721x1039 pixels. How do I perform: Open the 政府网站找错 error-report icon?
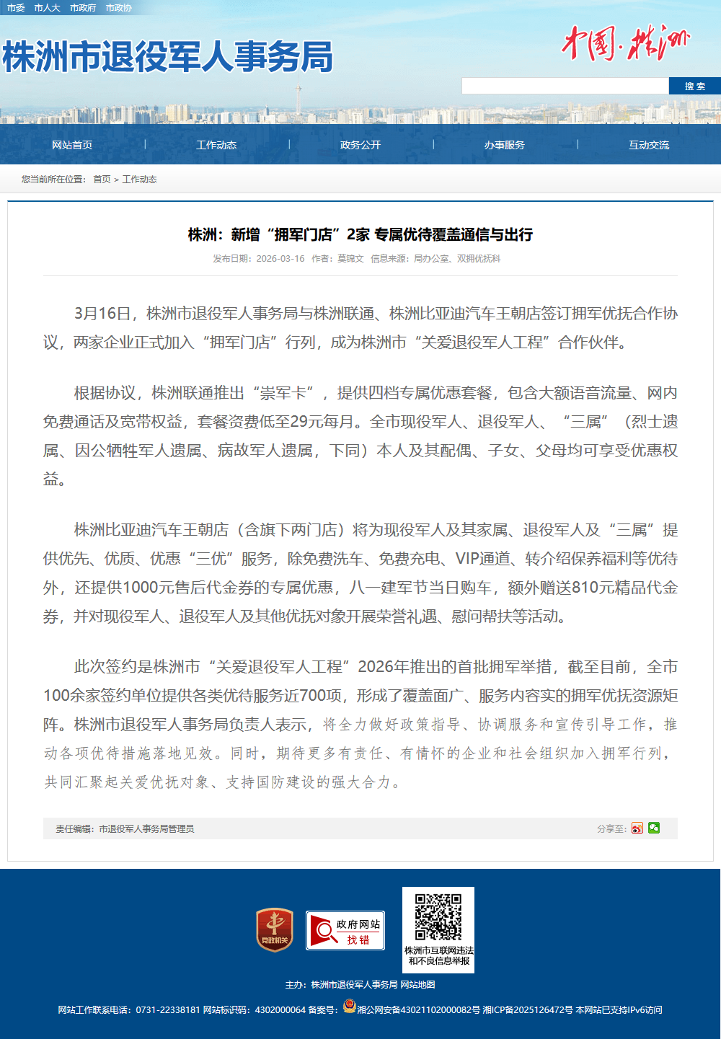pyautogui.click(x=345, y=931)
